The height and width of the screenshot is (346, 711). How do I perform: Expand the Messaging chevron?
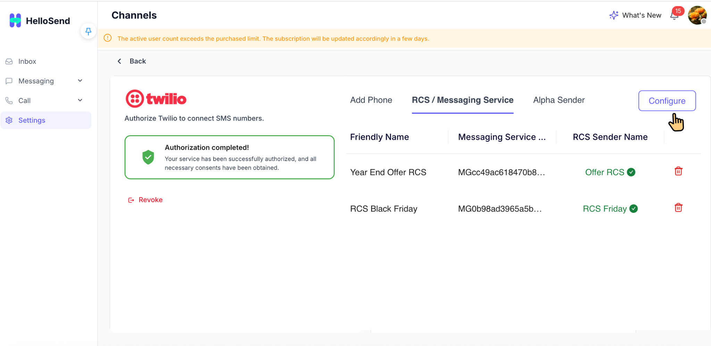[80, 81]
